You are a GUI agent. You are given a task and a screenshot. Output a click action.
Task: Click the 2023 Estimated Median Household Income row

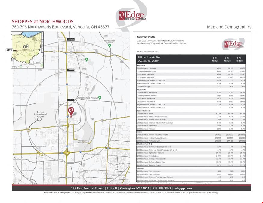click(191, 138)
